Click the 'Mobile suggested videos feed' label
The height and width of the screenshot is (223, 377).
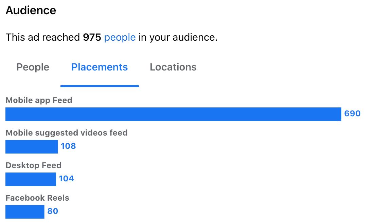(x=67, y=133)
